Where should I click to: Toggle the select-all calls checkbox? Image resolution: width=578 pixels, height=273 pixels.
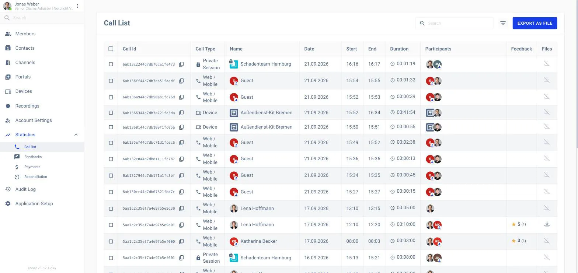[x=111, y=49]
